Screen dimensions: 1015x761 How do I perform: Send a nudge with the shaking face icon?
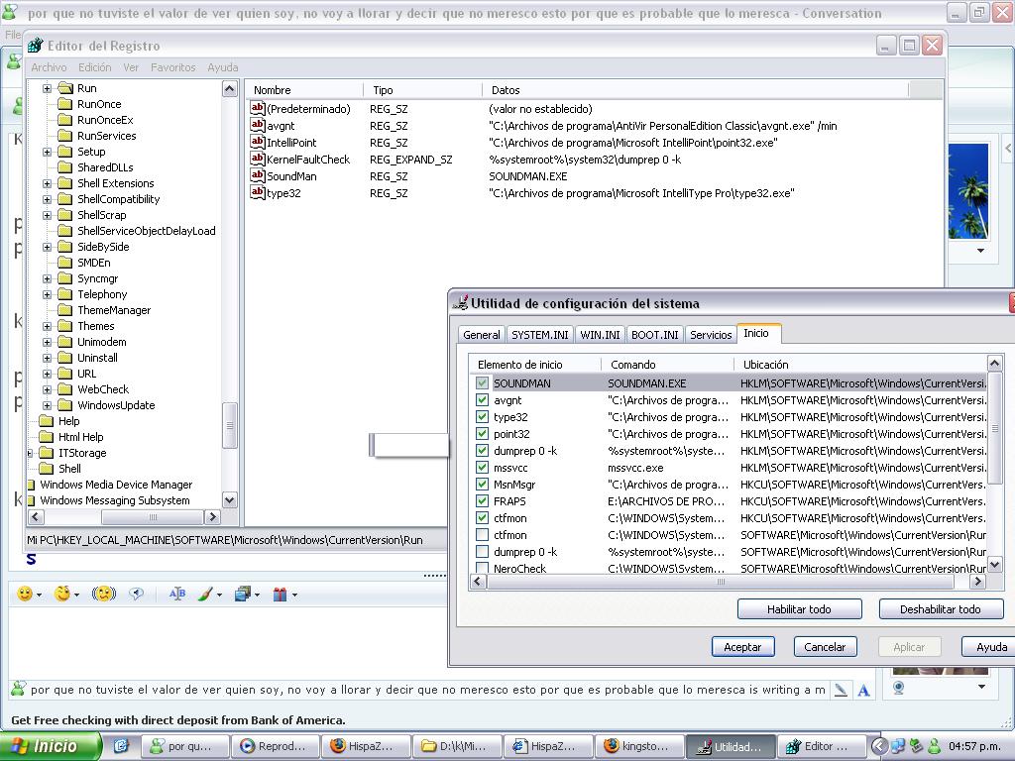pyautogui.click(x=103, y=595)
